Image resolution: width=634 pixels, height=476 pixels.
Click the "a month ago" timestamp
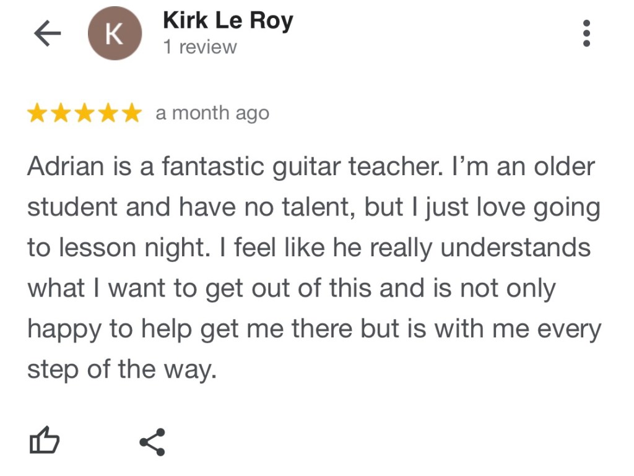[x=212, y=114]
